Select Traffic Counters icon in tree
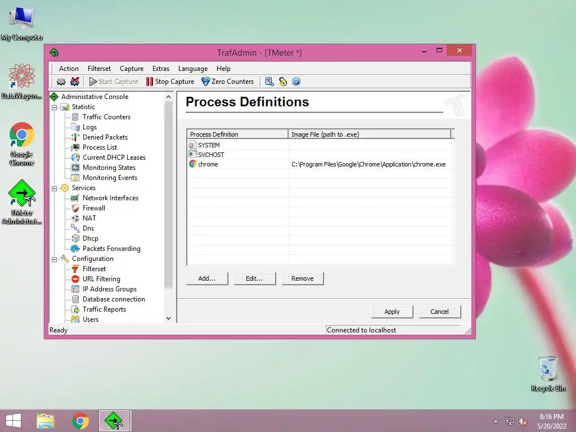Viewport: 576px width, 432px height. click(75, 117)
